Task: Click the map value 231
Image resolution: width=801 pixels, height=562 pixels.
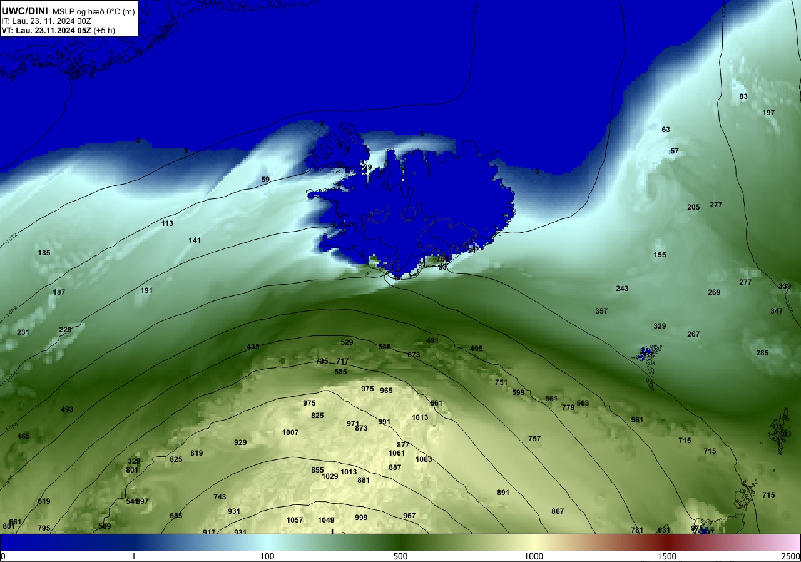Action: 23,332
